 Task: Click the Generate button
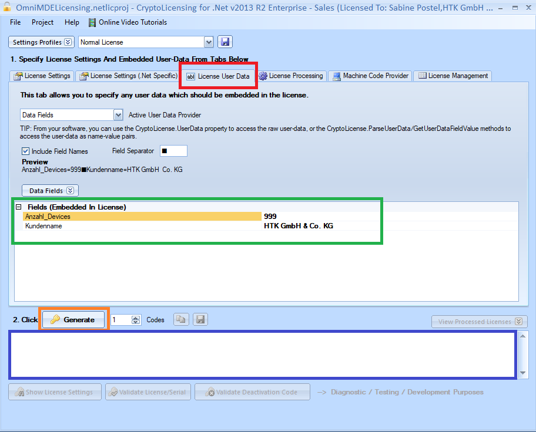[73, 320]
